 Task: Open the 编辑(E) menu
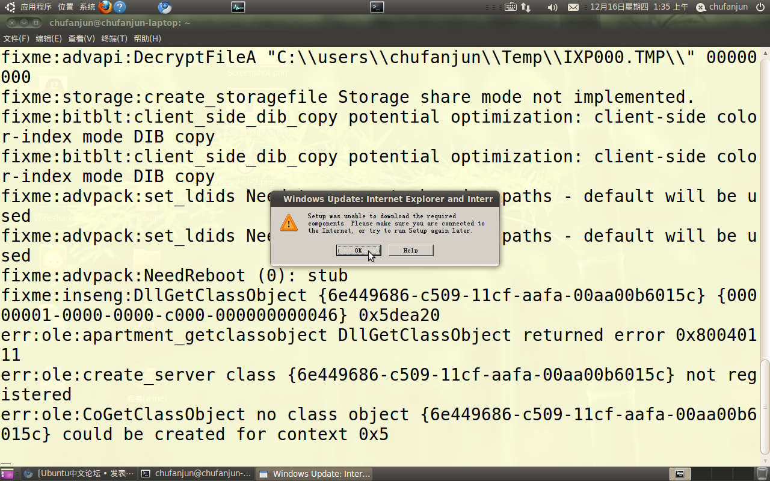coord(49,38)
